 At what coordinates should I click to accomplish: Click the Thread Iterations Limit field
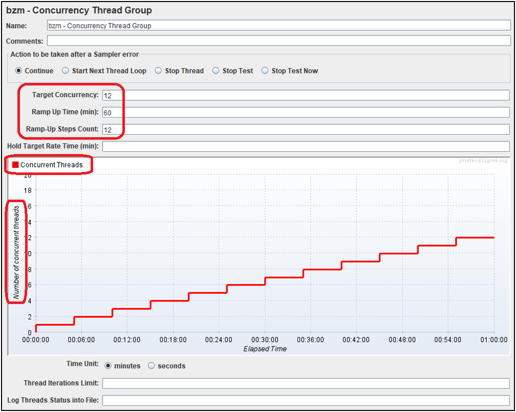click(306, 383)
